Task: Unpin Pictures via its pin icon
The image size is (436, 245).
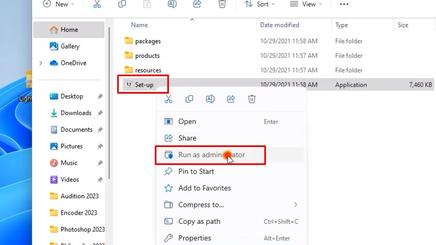Action: (x=100, y=146)
